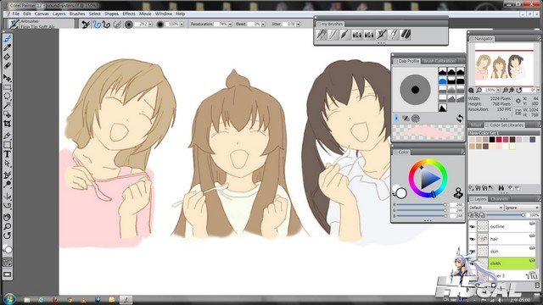The image size is (543, 305).
Task: Select the Paint Bucket tool
Action: click(8, 57)
